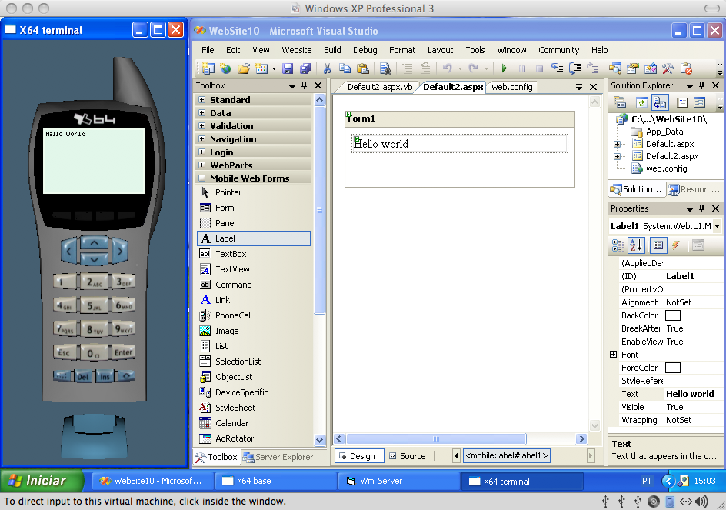Viewport: 726px width, 510px height.
Task: Pin the Properties panel auto-hide
Action: click(702, 208)
